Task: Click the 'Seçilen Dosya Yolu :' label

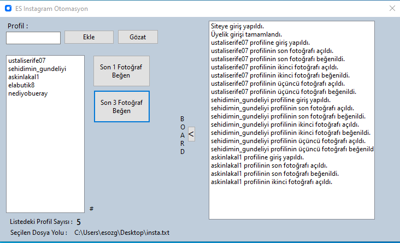Action: (39, 233)
